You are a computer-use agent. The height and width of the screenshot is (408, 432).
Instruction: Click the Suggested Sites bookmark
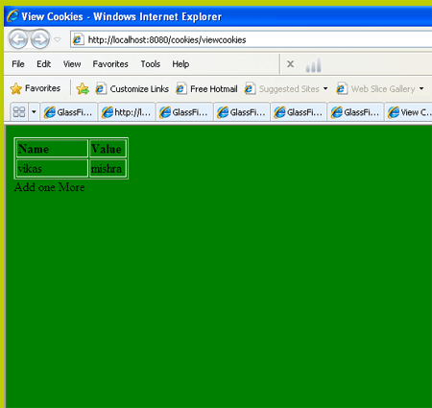(282, 88)
